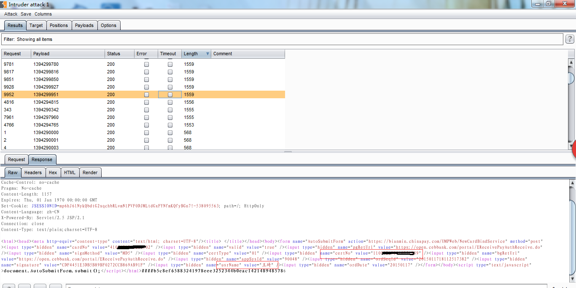Screen dimensions: 576x288
Task: Tick Timeout checkbox for request 9851
Action: pos(170,80)
